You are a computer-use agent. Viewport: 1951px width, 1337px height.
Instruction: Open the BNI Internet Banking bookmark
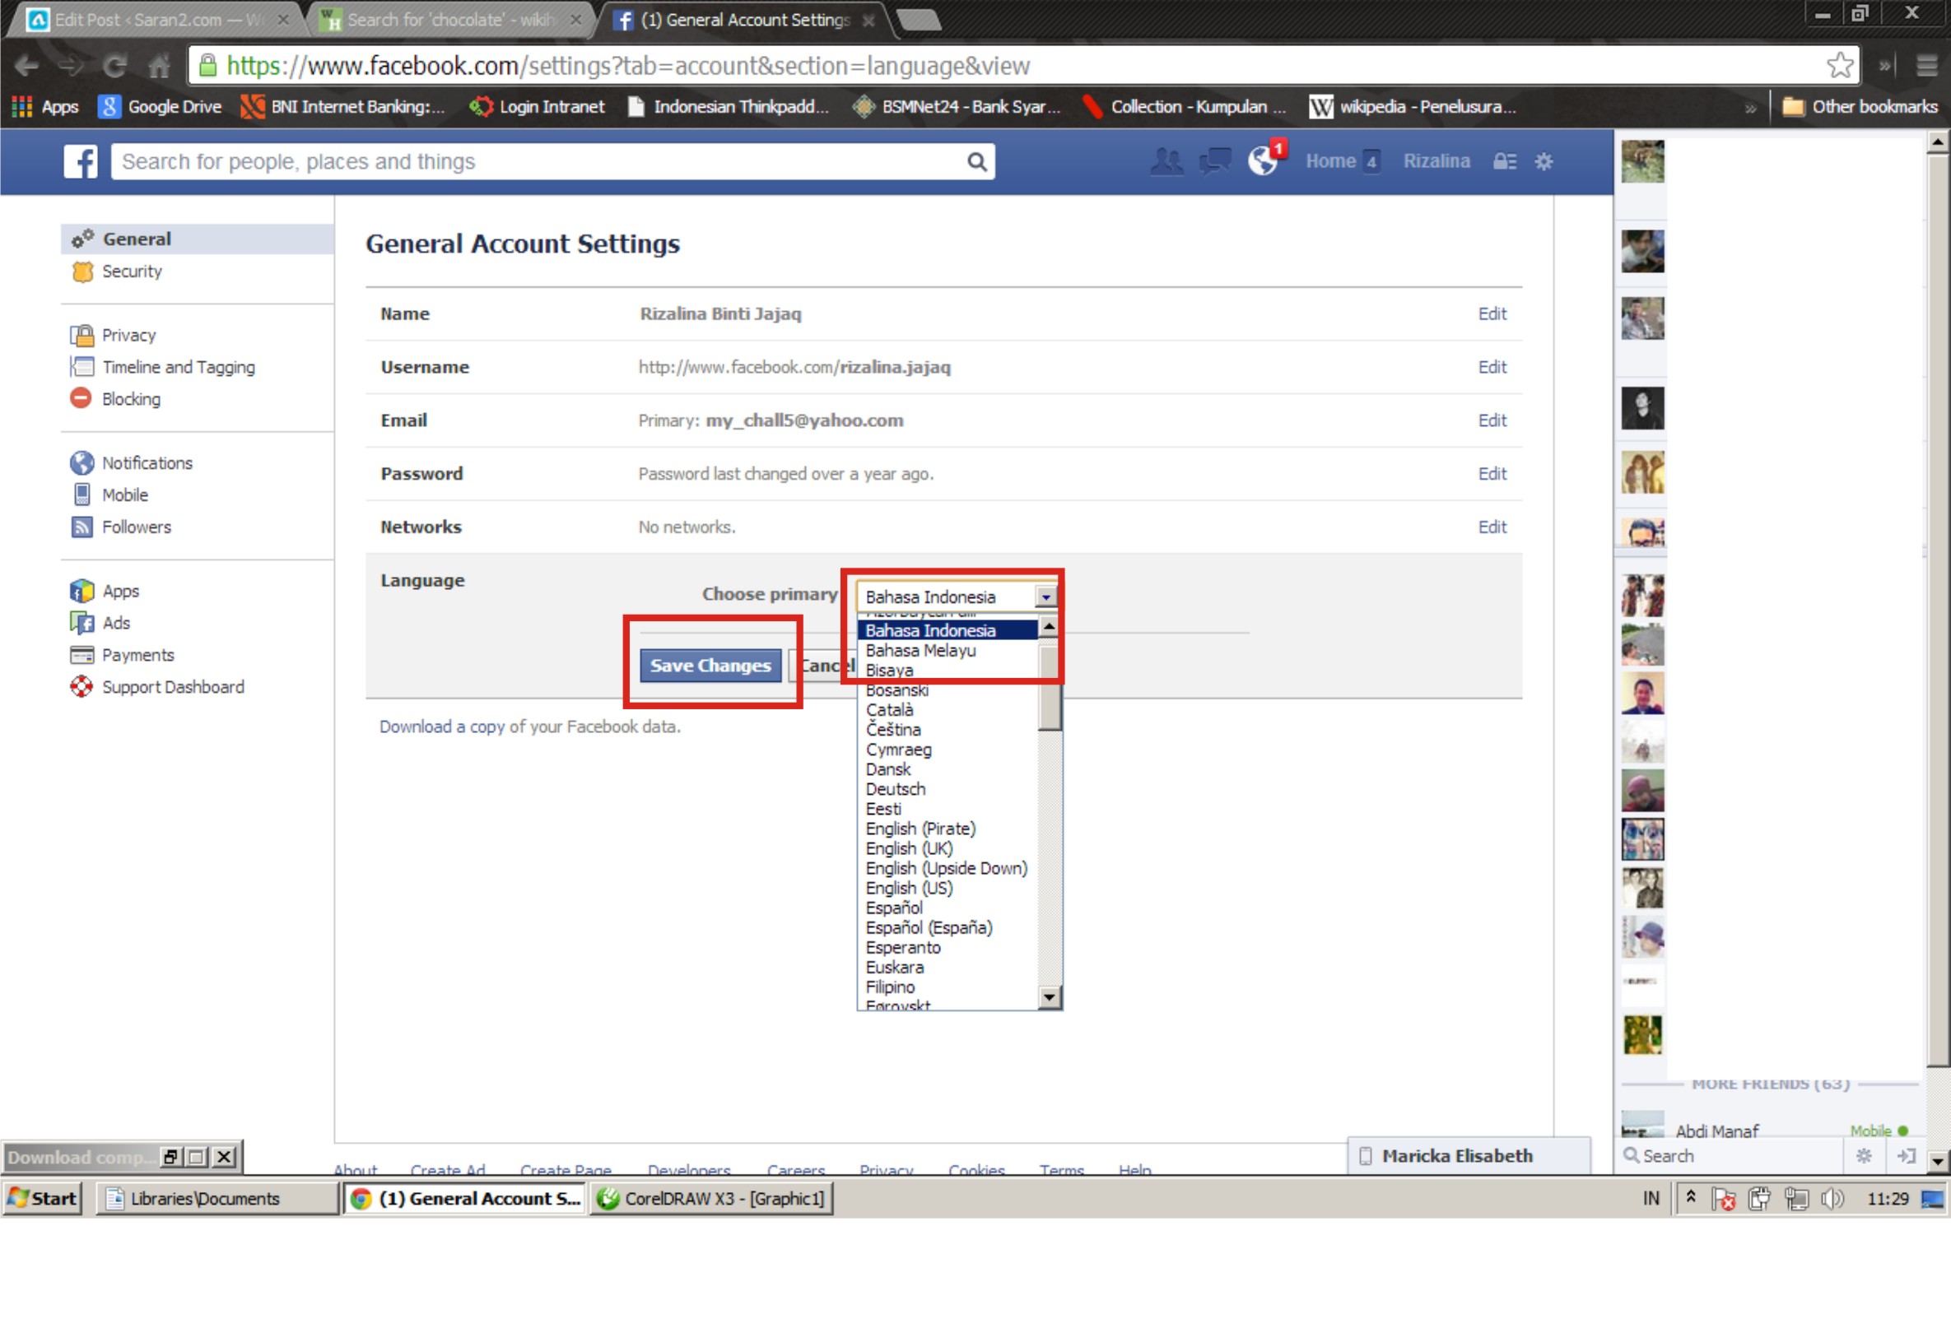pos(342,107)
